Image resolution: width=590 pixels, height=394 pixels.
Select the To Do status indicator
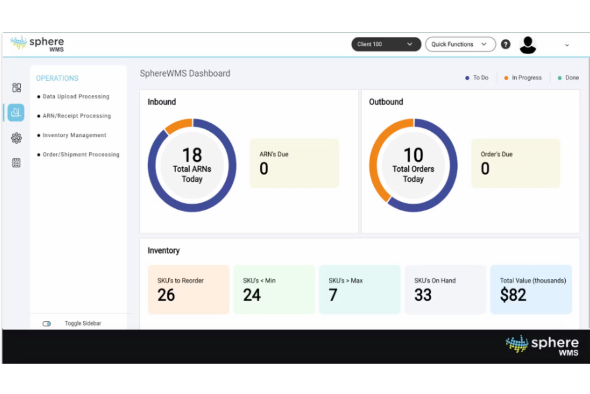pos(477,77)
